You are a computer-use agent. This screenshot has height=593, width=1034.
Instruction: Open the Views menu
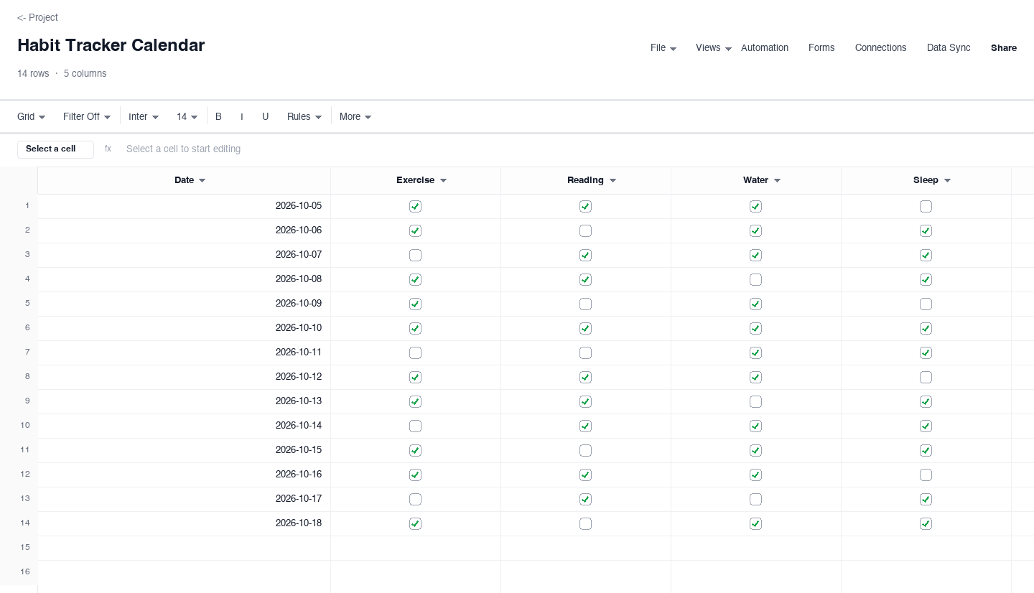714,48
